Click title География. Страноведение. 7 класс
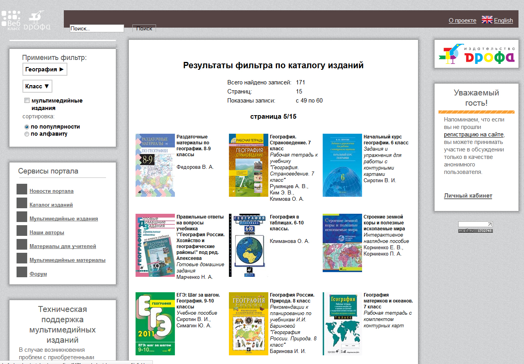The width and height of the screenshot is (524, 364). (290, 143)
